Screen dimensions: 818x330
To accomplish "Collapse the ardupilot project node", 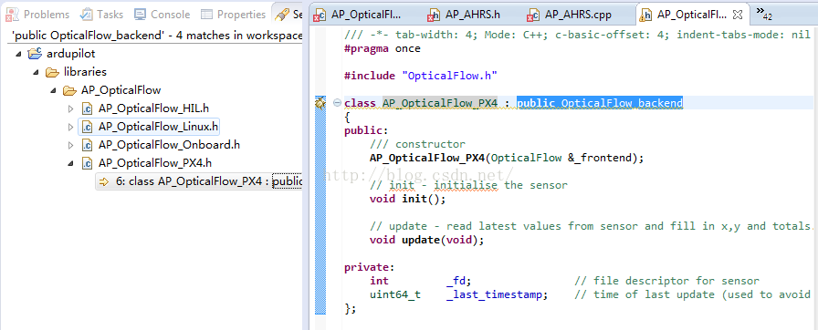I will coord(19,54).
